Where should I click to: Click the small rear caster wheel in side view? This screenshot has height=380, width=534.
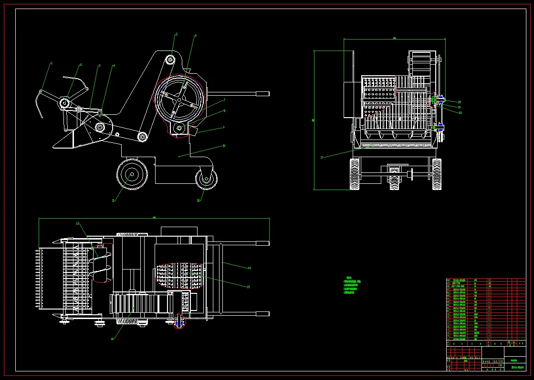[206, 179]
